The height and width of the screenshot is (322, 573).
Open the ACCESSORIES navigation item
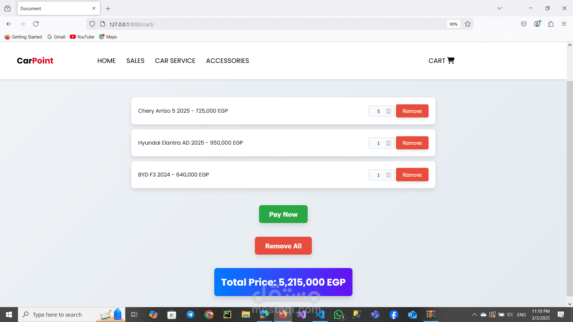[x=227, y=61]
